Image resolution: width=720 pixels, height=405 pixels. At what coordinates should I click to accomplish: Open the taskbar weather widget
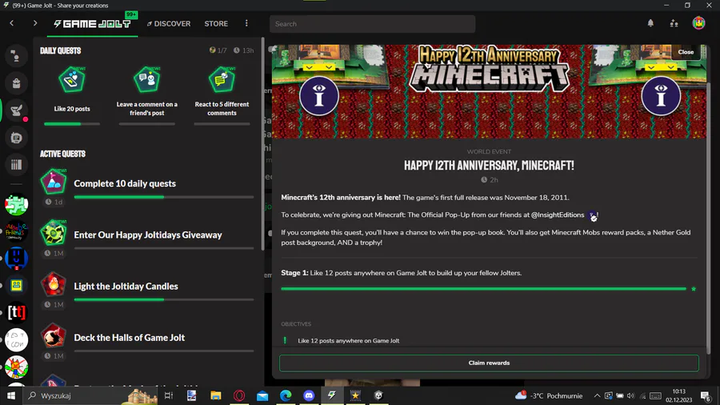pos(549,395)
